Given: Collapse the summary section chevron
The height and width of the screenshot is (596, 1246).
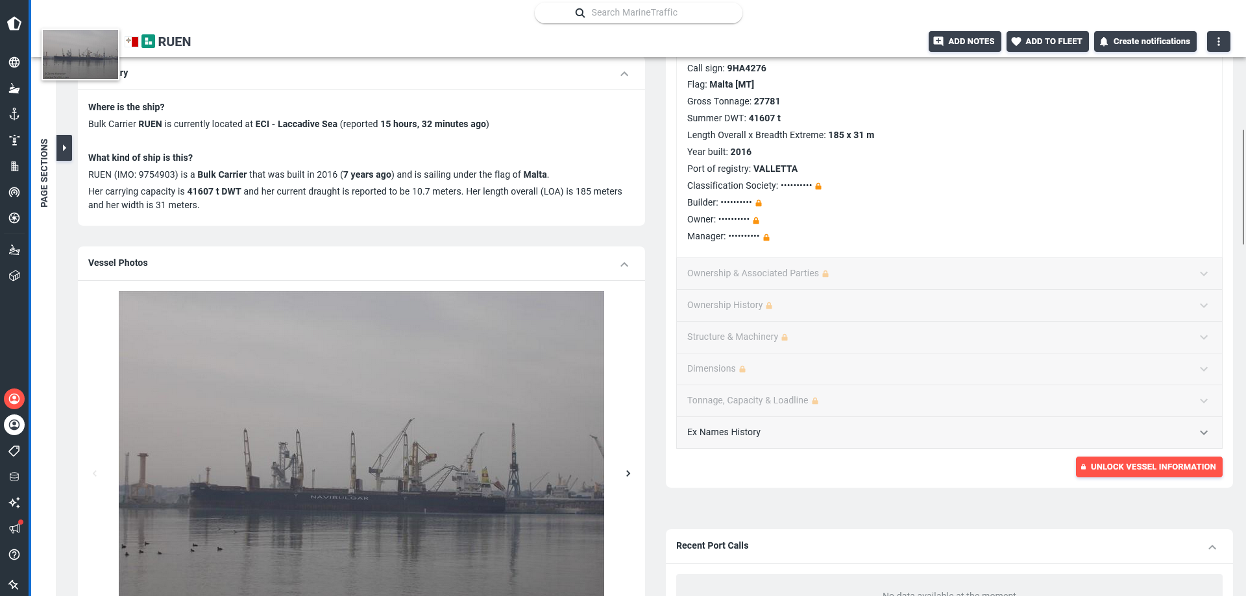Looking at the screenshot, I should 624,74.
